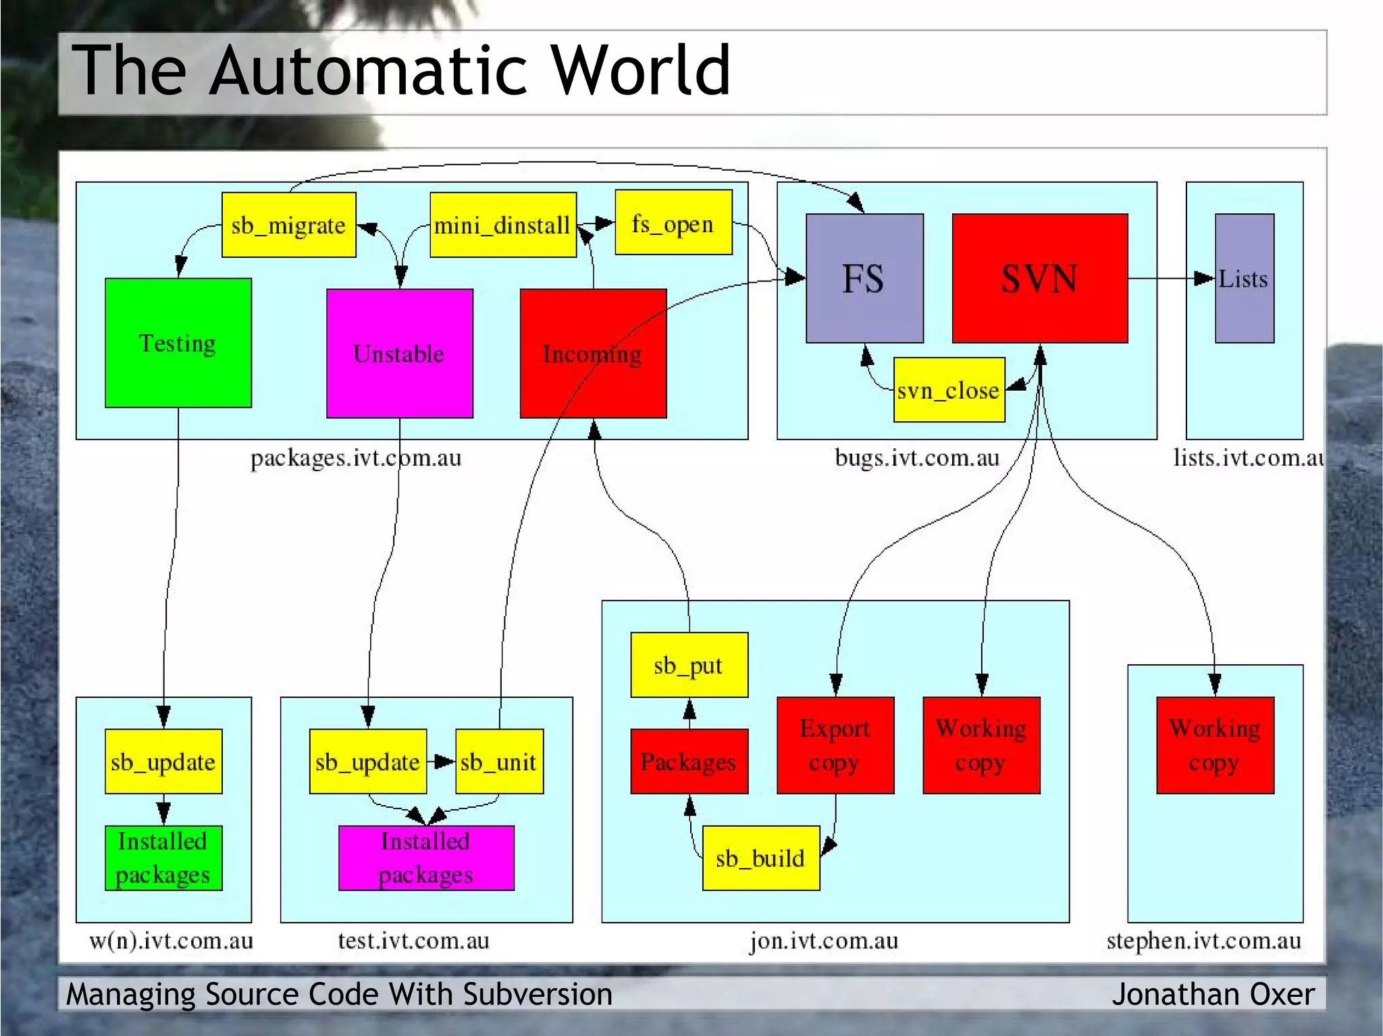Click the sb_put yellow node
This screenshot has height=1036, width=1383.
point(688,665)
